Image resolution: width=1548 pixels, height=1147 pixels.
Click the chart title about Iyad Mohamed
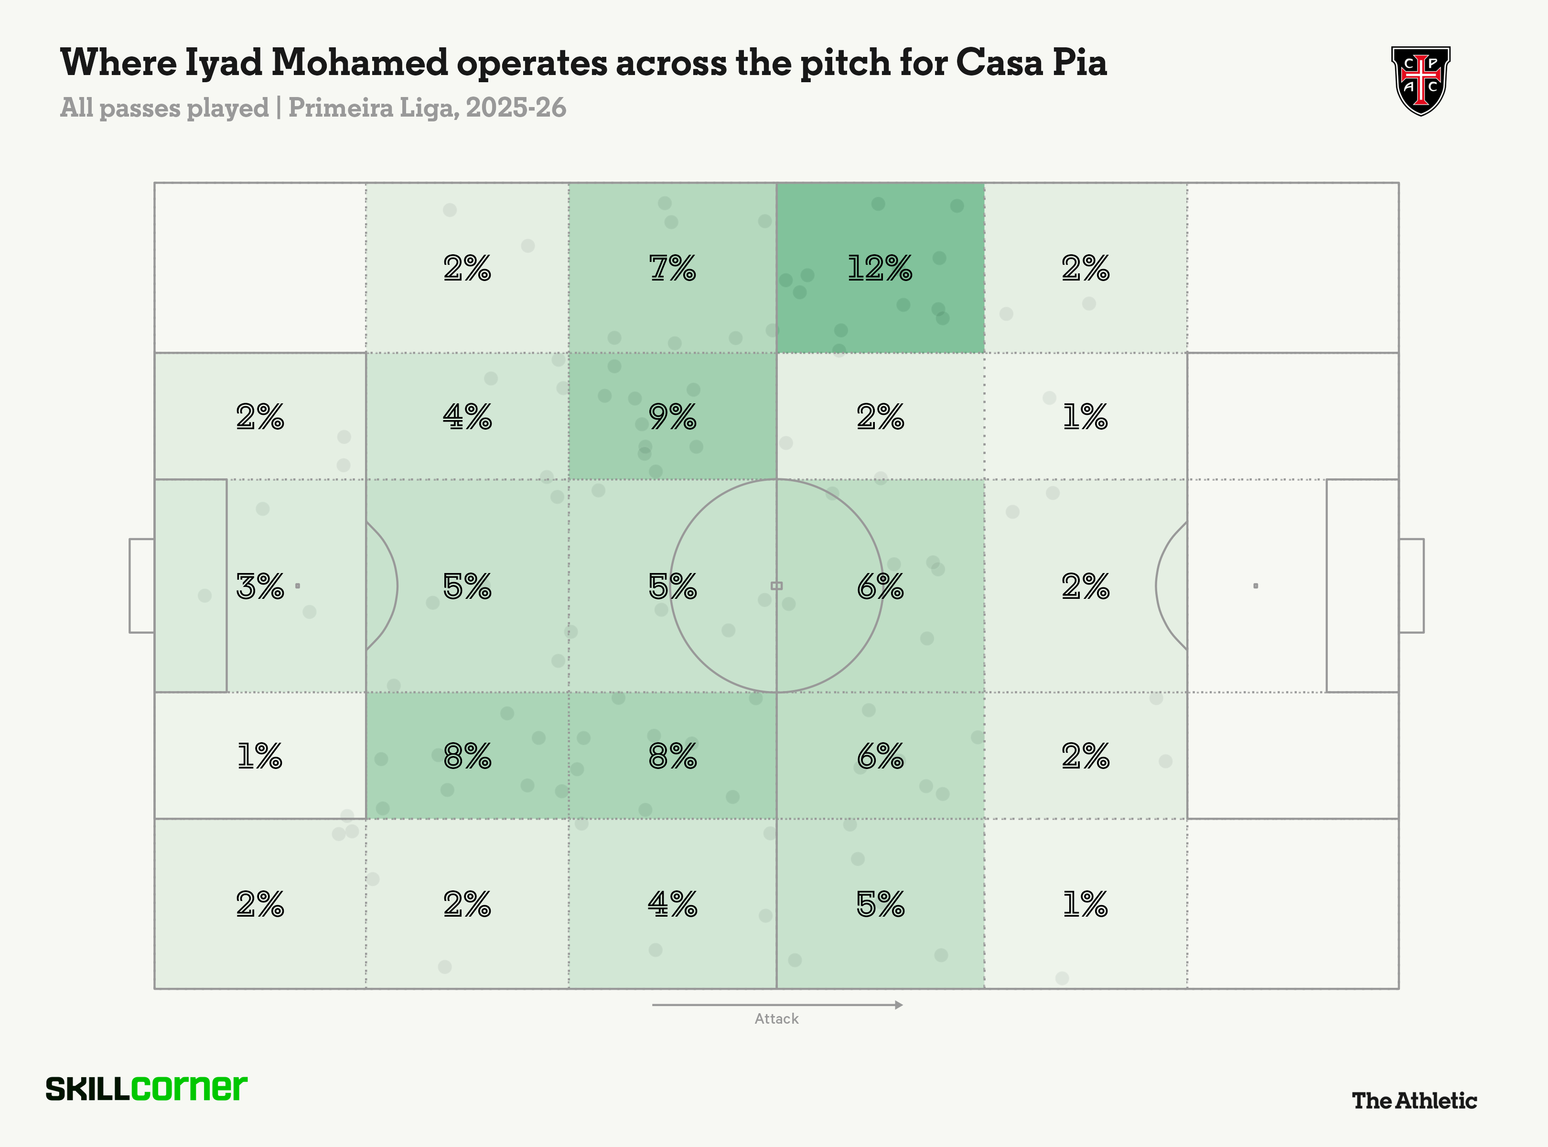(x=583, y=63)
